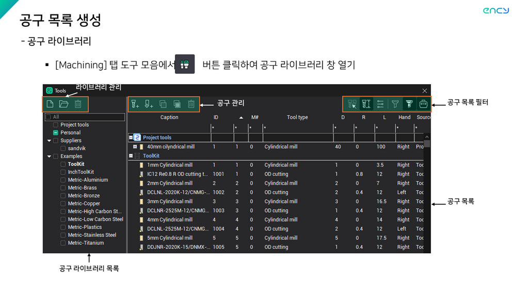Open the tool Machining icon button on the slide
Screen dimensions: 516x290
(185, 65)
